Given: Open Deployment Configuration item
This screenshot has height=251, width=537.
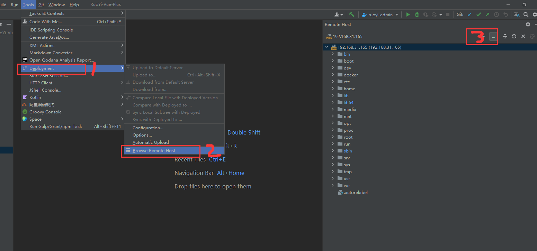Looking at the screenshot, I should 174,128.
